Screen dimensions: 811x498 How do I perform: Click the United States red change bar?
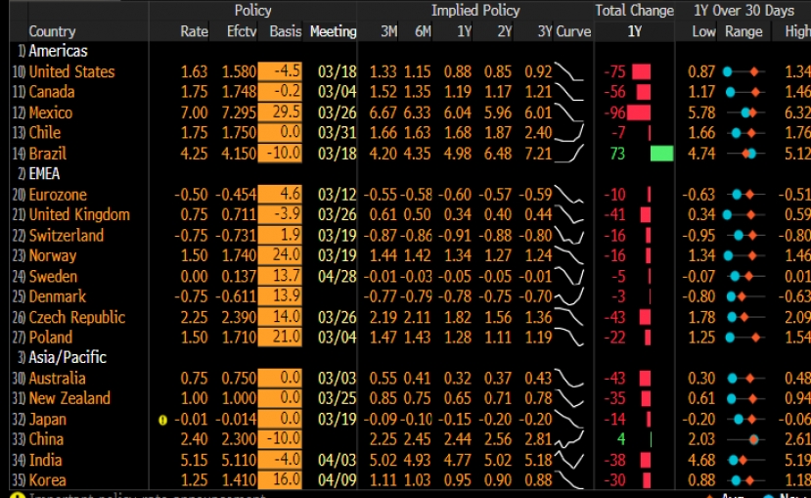click(x=642, y=71)
